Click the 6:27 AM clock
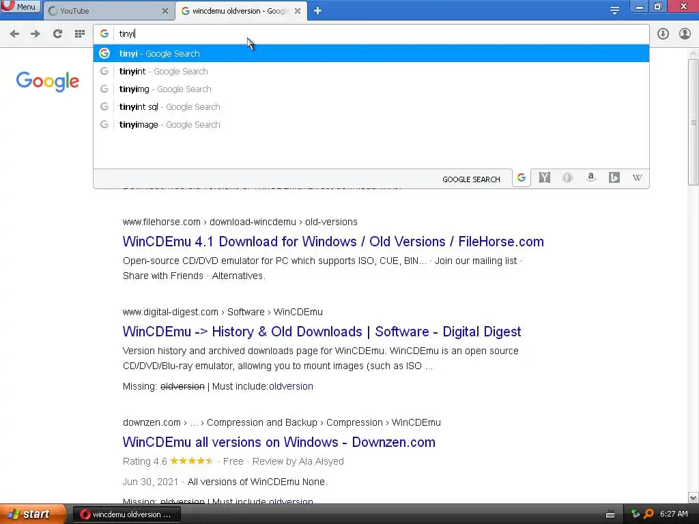The image size is (699, 524). coord(674,514)
